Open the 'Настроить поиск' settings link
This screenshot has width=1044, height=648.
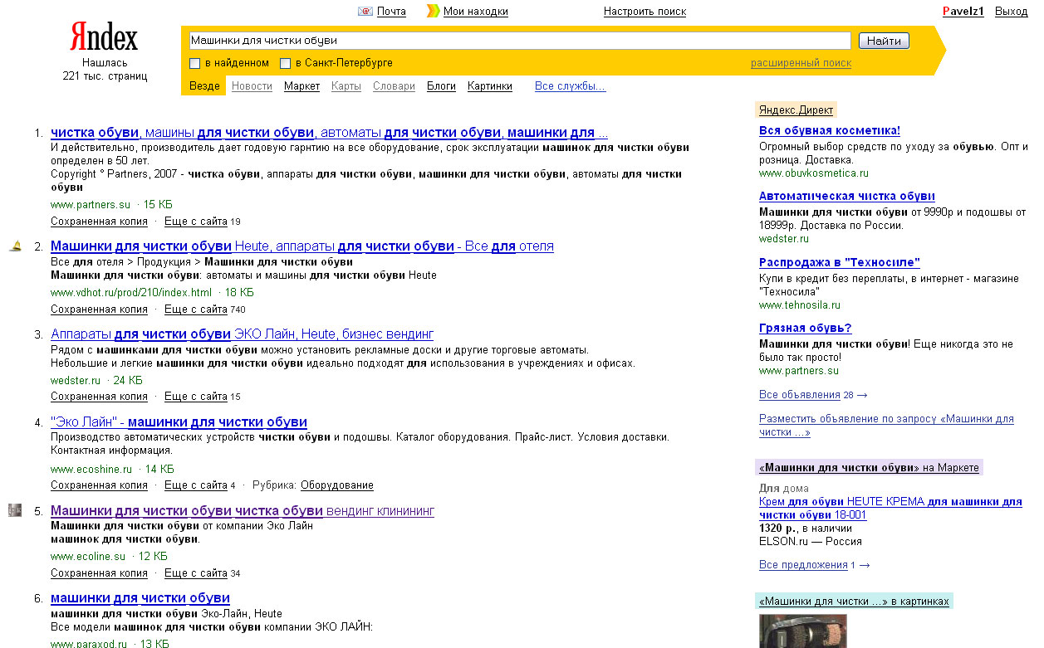click(x=645, y=12)
